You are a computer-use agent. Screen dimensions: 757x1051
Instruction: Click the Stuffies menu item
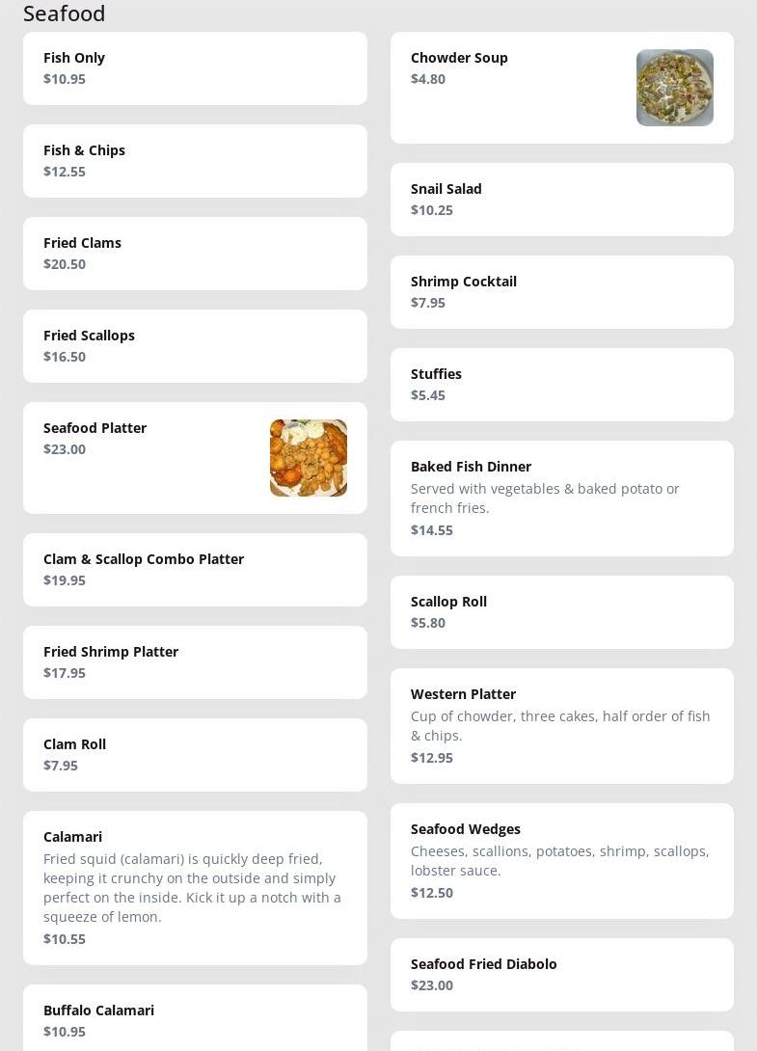point(561,385)
